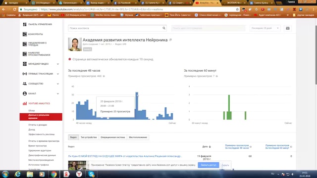Image resolution: width=317 pixels, height=178 pixels.
Task: Click the search magnifier in content search
Action: coord(164,28)
